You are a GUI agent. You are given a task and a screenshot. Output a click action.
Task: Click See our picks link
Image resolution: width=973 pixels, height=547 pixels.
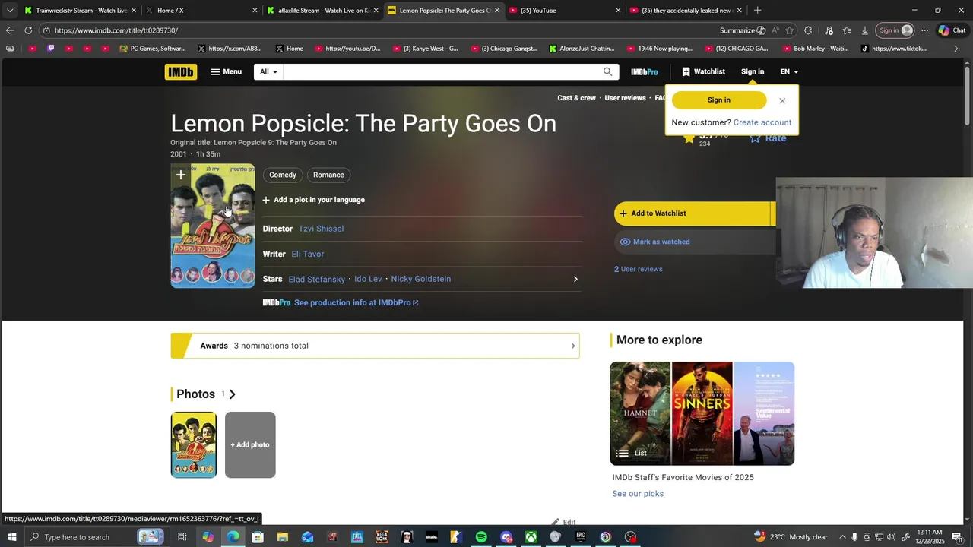click(638, 494)
